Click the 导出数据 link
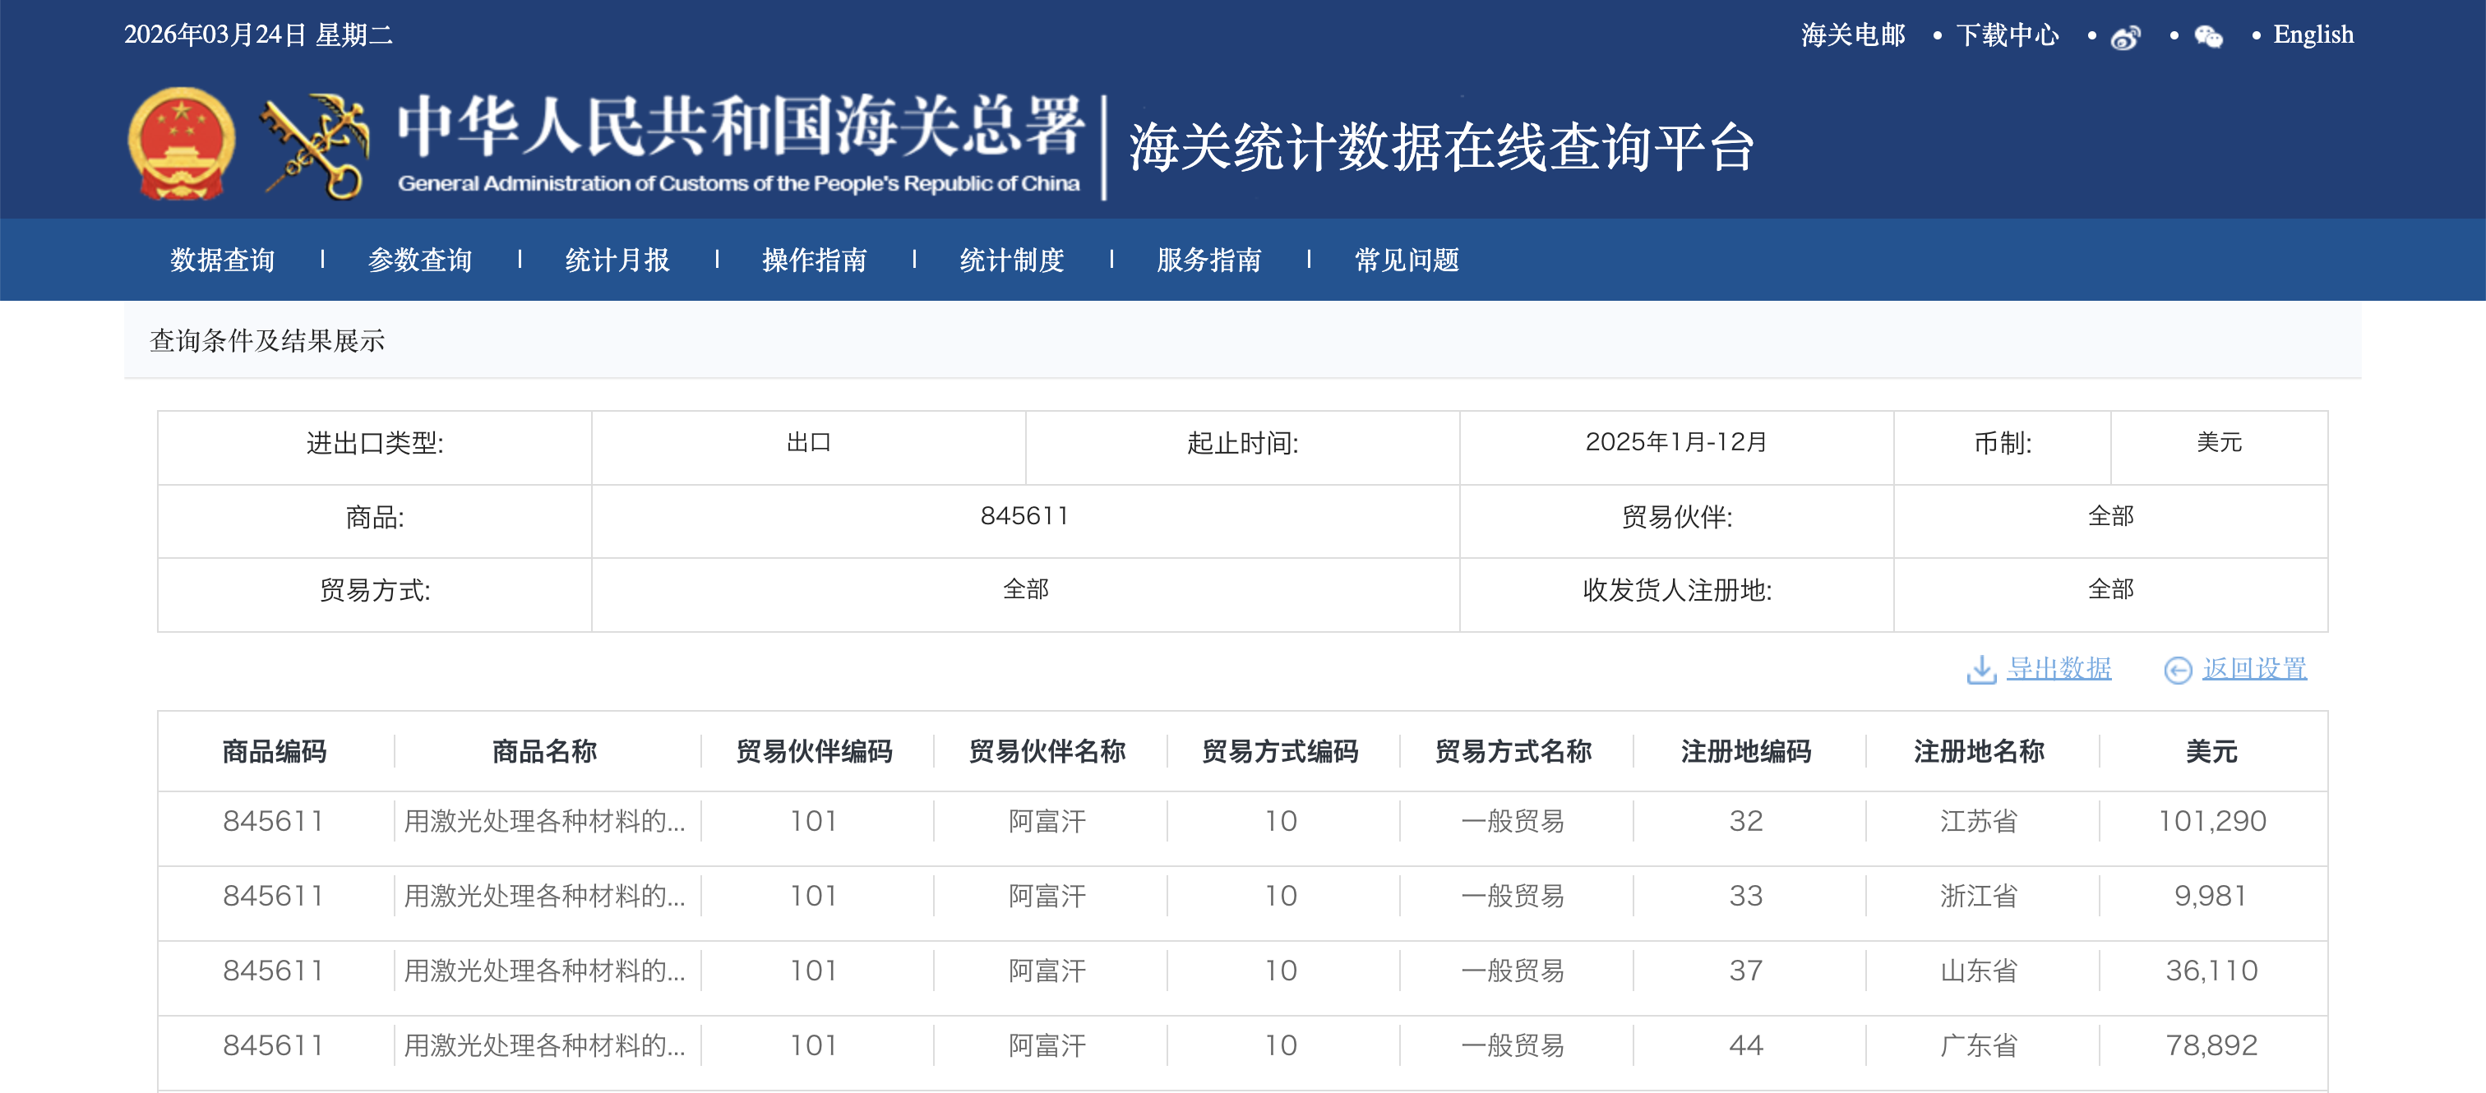Image resolution: width=2486 pixels, height=1093 pixels. 2059,667
